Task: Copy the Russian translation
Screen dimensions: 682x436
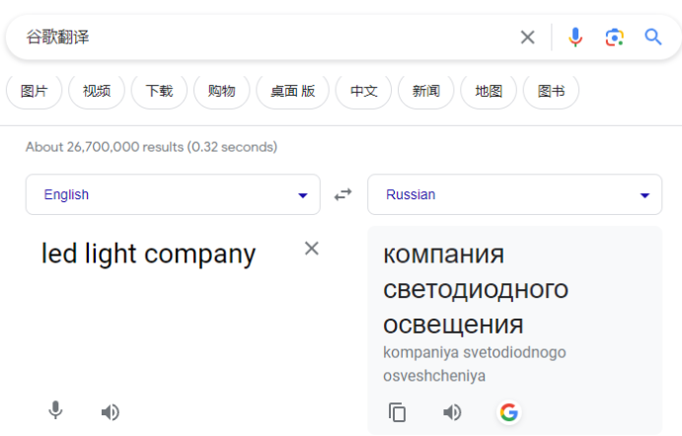Action: 397,412
